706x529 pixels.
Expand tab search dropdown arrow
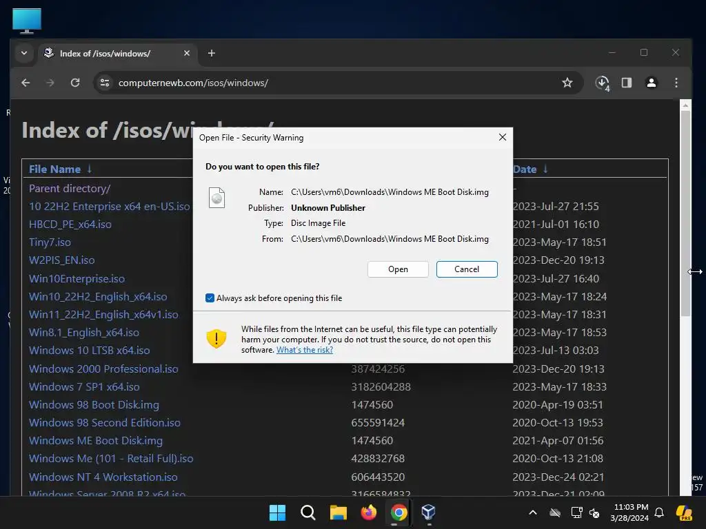pyautogui.click(x=24, y=53)
